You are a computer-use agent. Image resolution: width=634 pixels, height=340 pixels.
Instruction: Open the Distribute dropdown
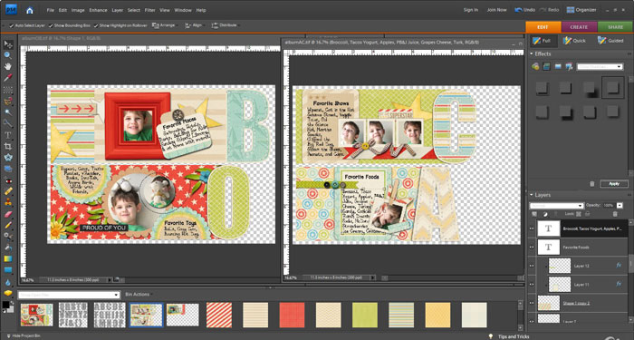tap(226, 25)
